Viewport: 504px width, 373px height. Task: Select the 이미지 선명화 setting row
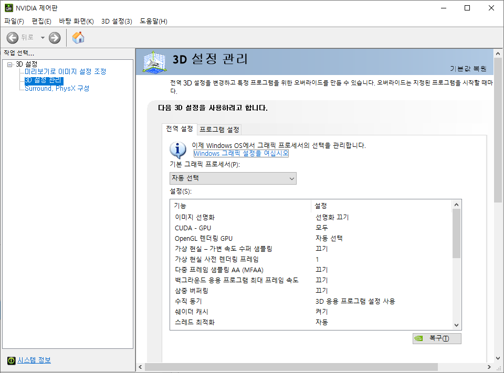[310, 217]
